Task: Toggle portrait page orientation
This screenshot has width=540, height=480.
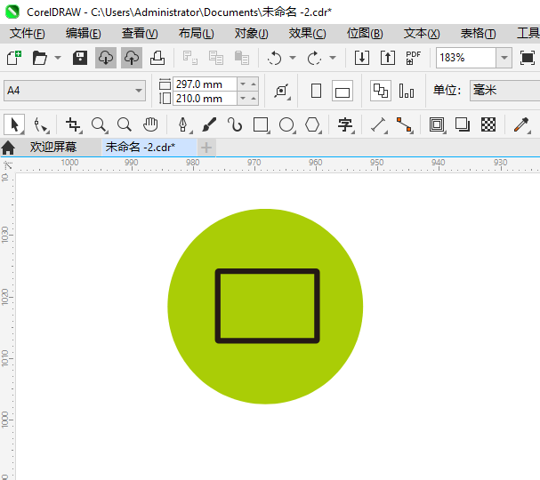Action: tap(316, 91)
